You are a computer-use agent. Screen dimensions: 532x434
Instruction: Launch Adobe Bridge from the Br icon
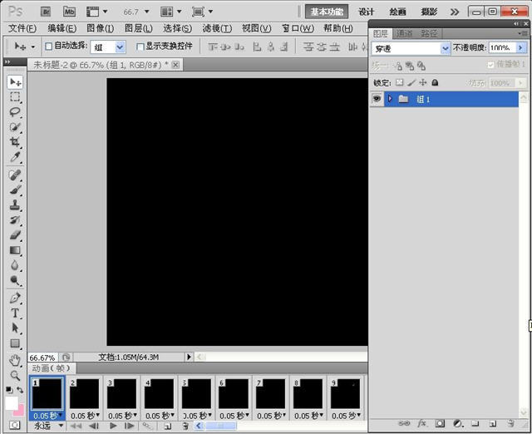(x=47, y=12)
